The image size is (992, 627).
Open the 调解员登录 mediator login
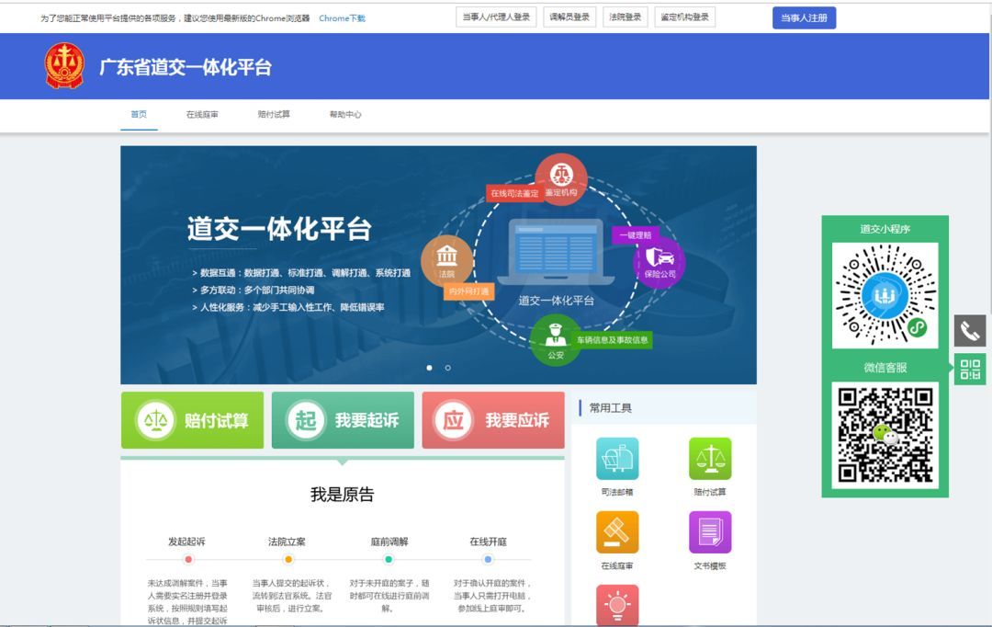pyautogui.click(x=569, y=17)
